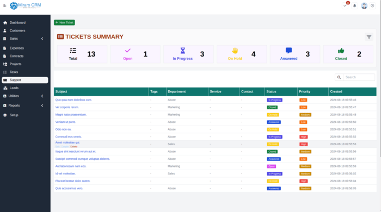Screen dimensions: 381x212
Task: Click the Setup gear icon
Action: pyautogui.click(x=5, y=115)
